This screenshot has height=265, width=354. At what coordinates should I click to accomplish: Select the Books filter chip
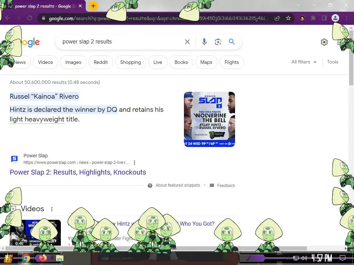point(181,62)
